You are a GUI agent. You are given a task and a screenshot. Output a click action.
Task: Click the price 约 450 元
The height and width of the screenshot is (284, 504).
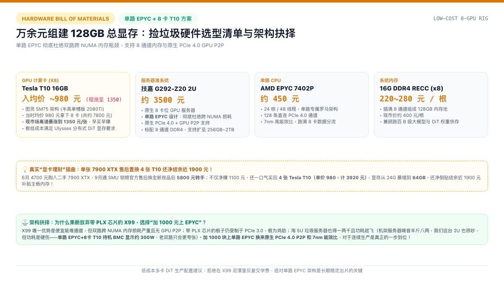[x=280, y=99]
